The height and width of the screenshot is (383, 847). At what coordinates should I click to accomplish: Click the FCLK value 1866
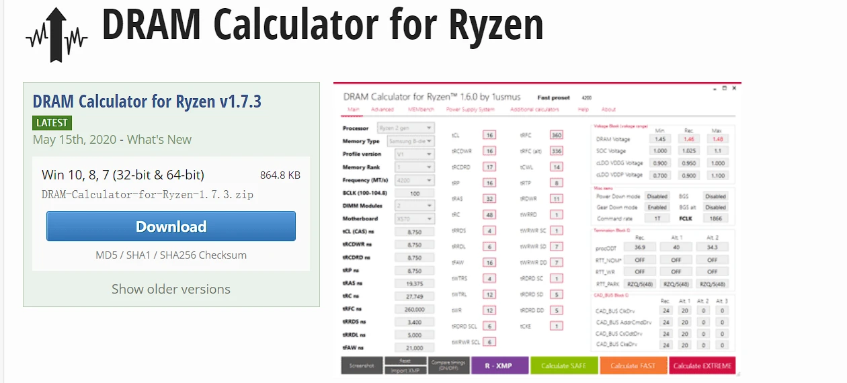point(715,218)
